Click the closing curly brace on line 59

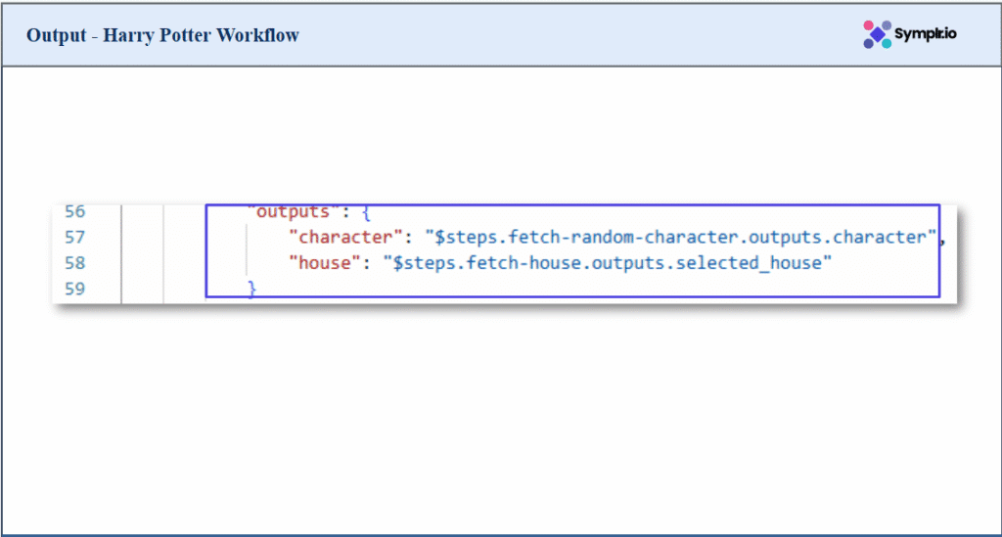(x=251, y=289)
